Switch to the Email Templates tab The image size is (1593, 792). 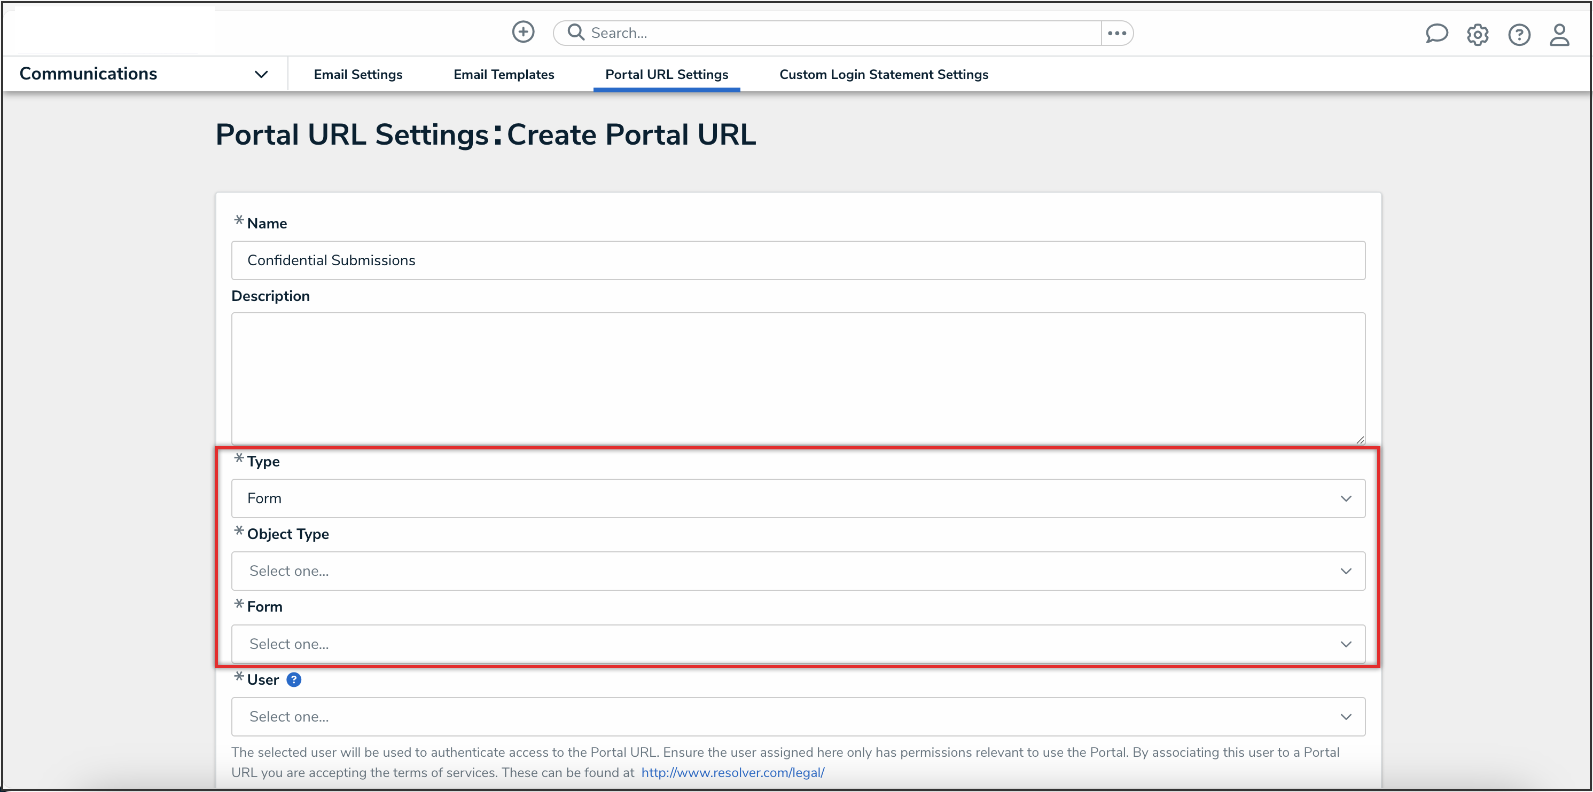(x=503, y=74)
